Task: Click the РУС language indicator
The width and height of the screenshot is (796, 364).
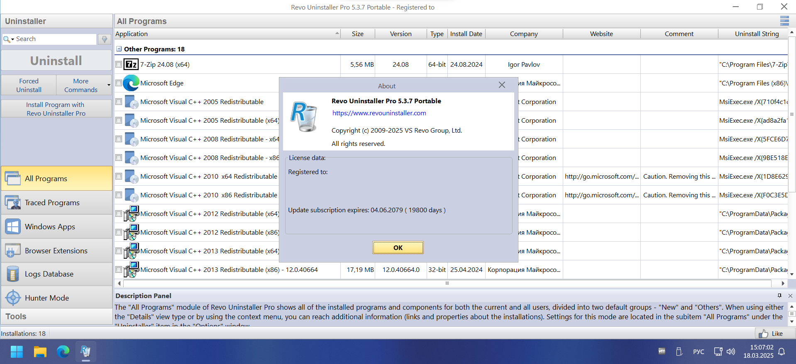Action: [698, 352]
